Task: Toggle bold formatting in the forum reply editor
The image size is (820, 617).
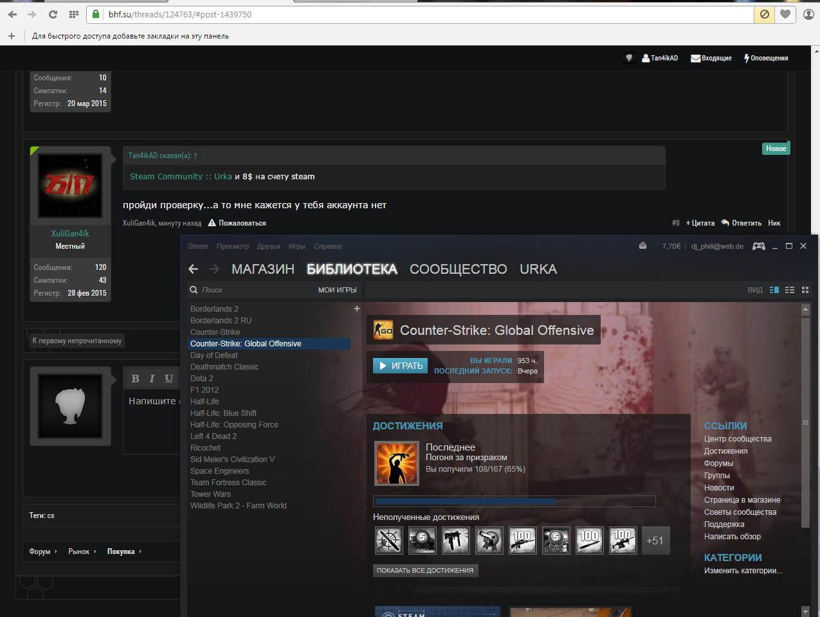Action: (135, 379)
